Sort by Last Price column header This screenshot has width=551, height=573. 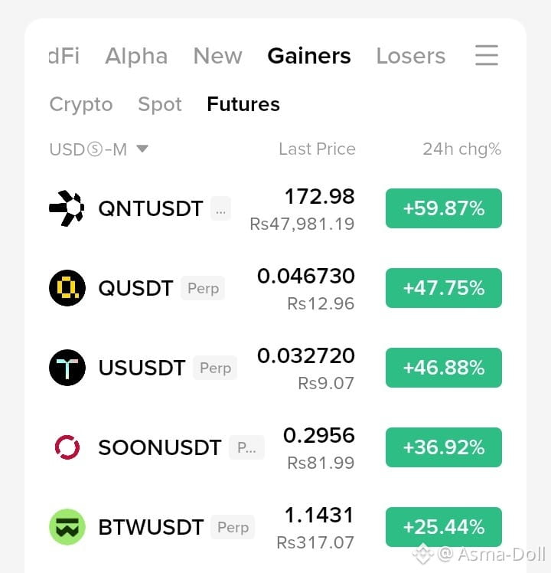coord(317,149)
